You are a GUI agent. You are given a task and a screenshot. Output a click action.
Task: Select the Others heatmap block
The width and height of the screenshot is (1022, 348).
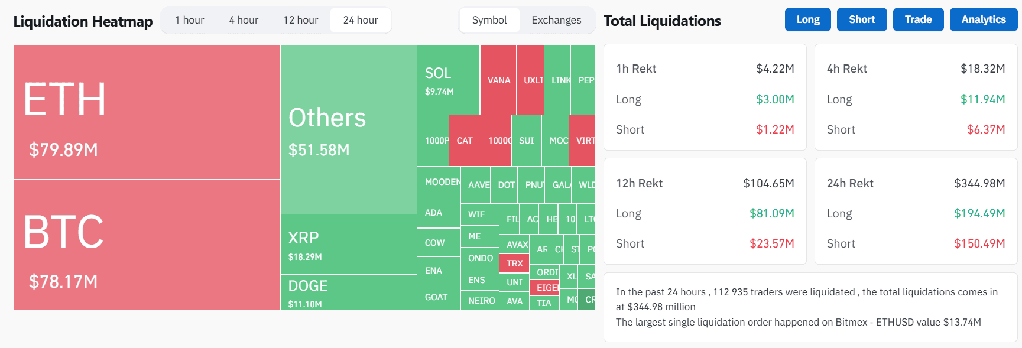[349, 130]
